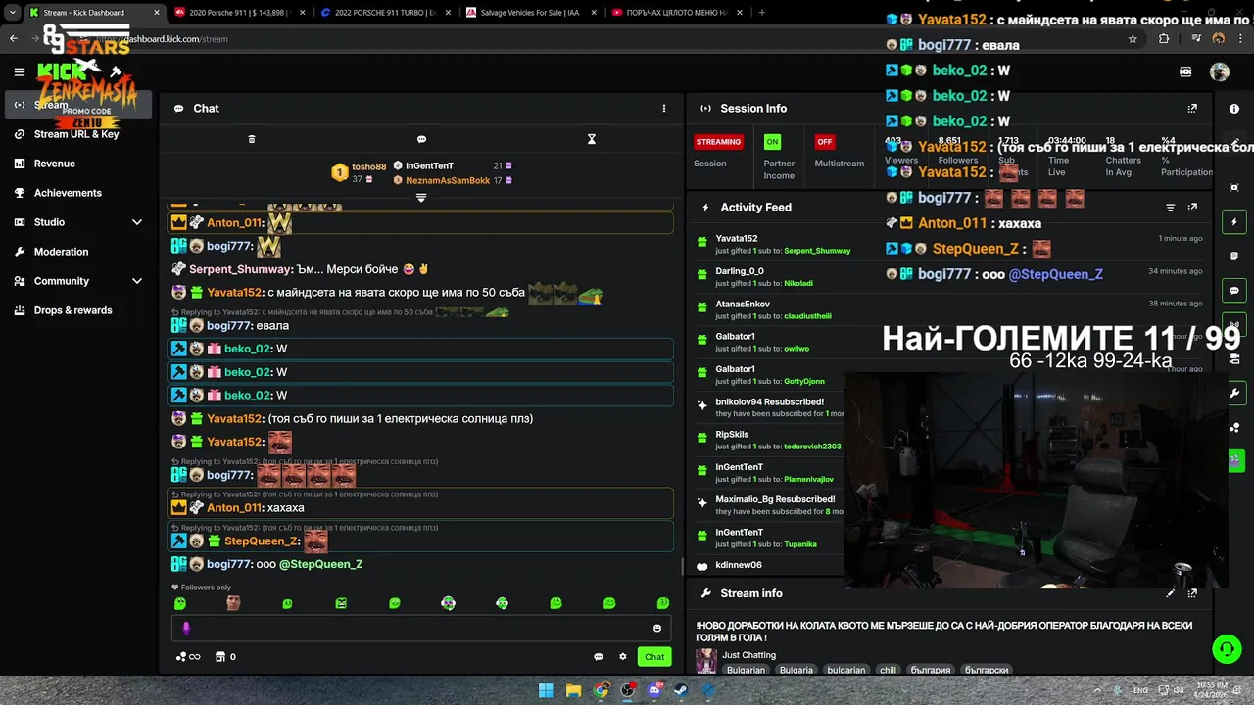
Task: Click the info icon in the right rail
Action: [x=1234, y=109]
